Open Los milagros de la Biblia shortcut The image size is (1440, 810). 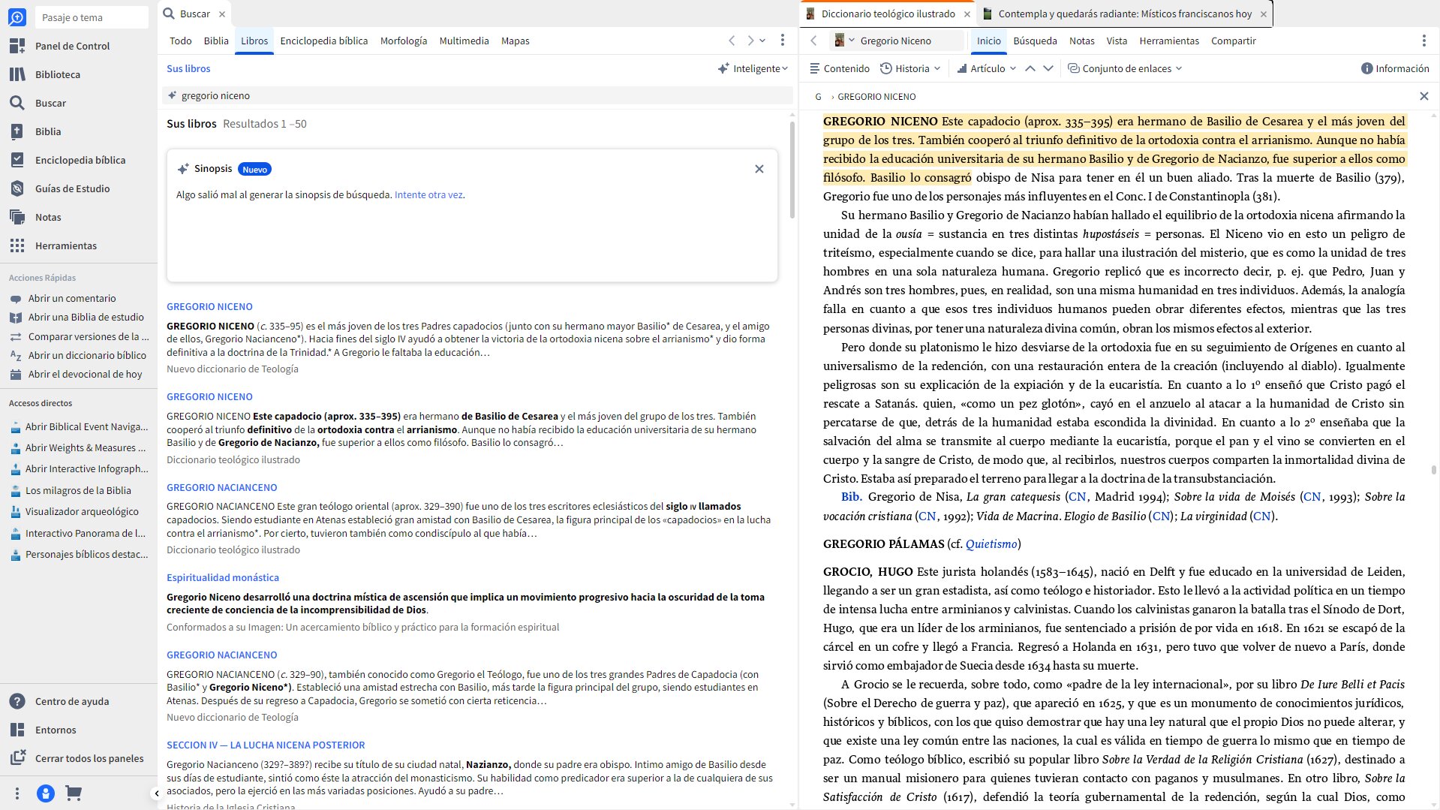point(78,490)
